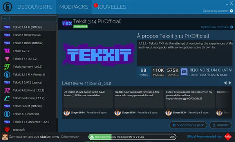The height and width of the screenshot is (142, 235).
Task: Click the Technic launcher logo icon
Action: point(7,7)
